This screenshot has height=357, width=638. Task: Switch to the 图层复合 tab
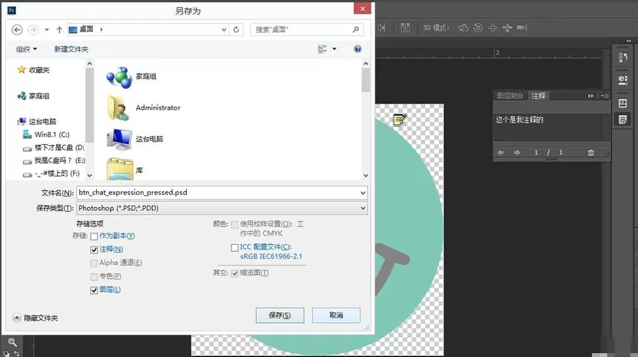pos(510,96)
